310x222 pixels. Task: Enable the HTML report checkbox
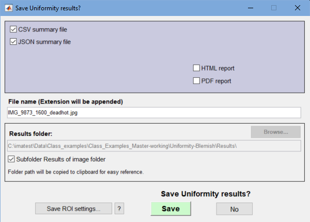coord(196,68)
